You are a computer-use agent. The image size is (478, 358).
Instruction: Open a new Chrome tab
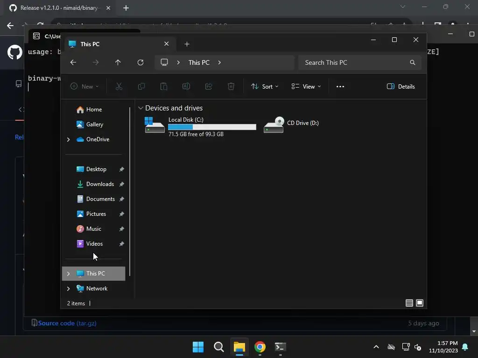tap(126, 8)
